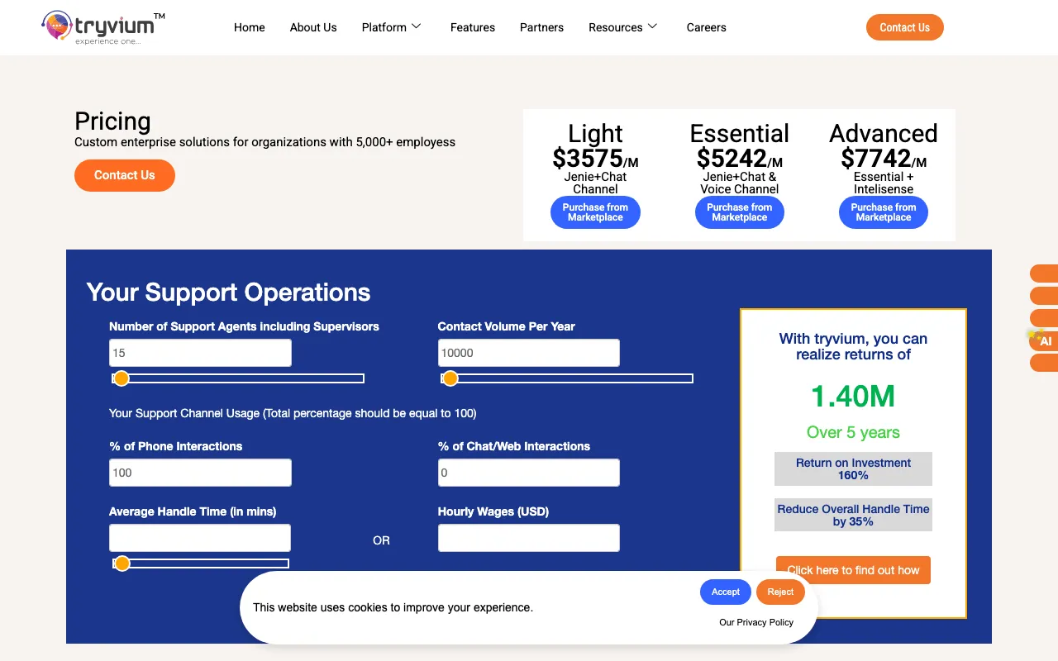Focus the Hourly Wages (USD) field

pyautogui.click(x=529, y=538)
